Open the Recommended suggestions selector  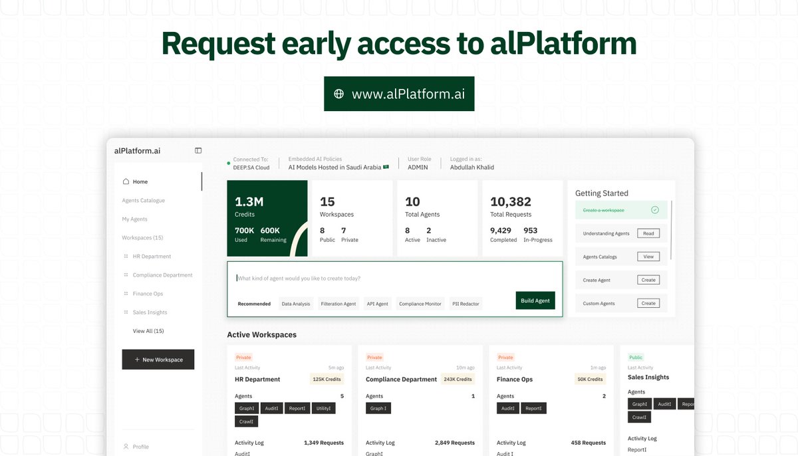pos(254,303)
